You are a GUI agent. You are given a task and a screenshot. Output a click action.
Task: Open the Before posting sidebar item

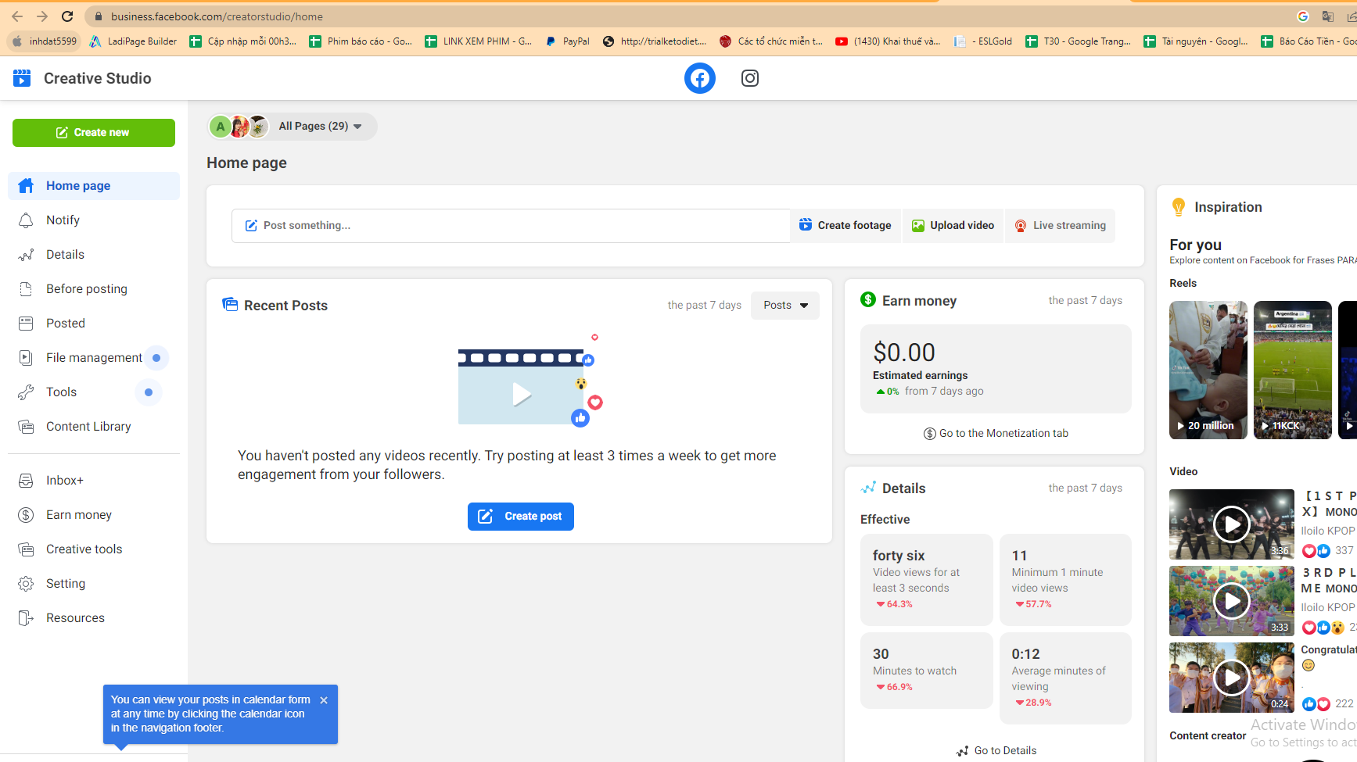pyautogui.click(x=94, y=289)
